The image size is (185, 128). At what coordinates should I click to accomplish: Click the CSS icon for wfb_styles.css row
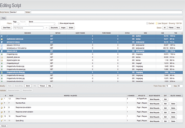(2, 57)
